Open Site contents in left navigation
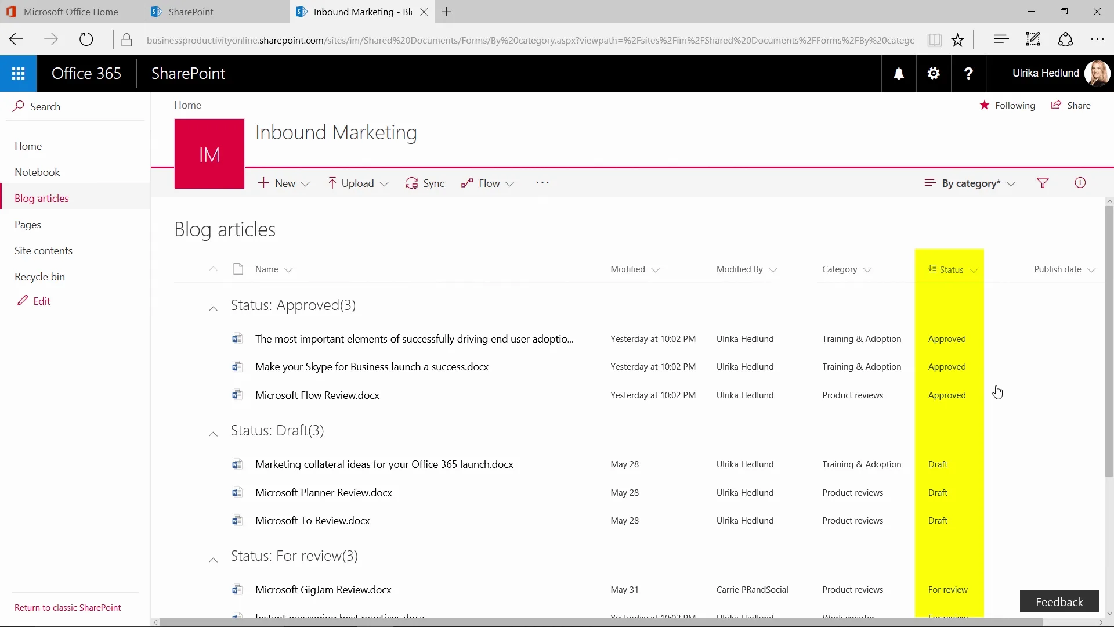The width and height of the screenshot is (1114, 627). [44, 251]
